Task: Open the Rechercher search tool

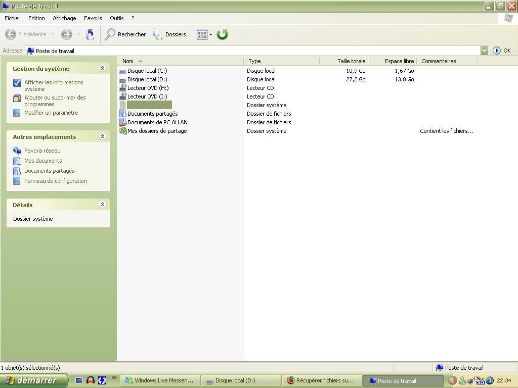Action: pyautogui.click(x=125, y=34)
